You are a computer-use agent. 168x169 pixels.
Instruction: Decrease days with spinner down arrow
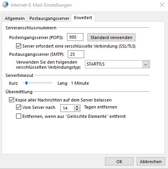[x=77, y=110]
